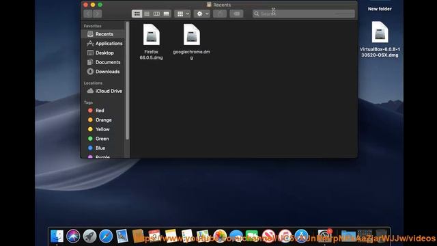The width and height of the screenshot is (437, 246).
Task: Maximize the Recents window with green button
Action: [x=100, y=5]
